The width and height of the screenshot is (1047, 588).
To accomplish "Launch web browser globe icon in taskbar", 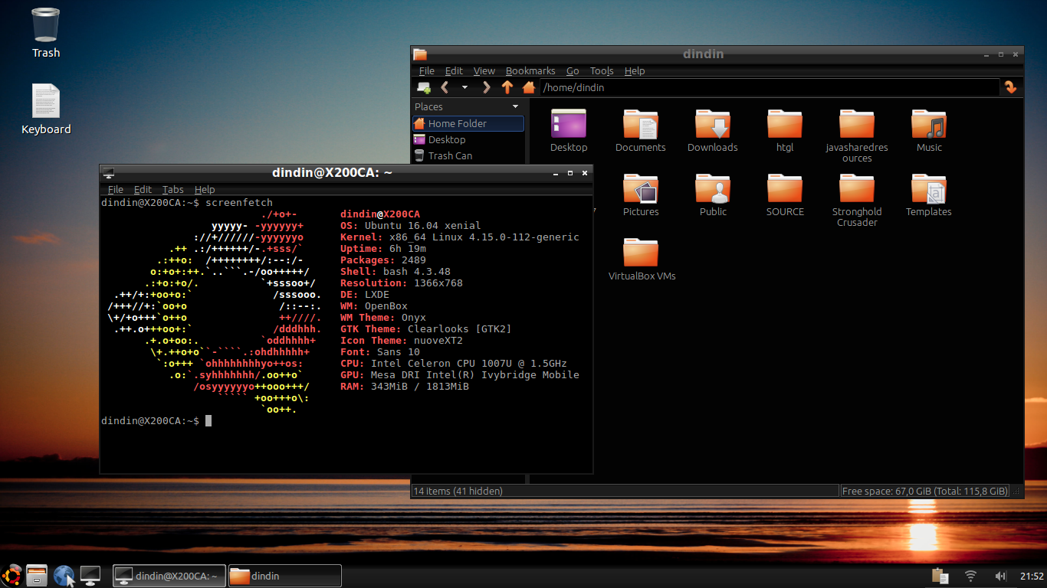I will (64, 576).
